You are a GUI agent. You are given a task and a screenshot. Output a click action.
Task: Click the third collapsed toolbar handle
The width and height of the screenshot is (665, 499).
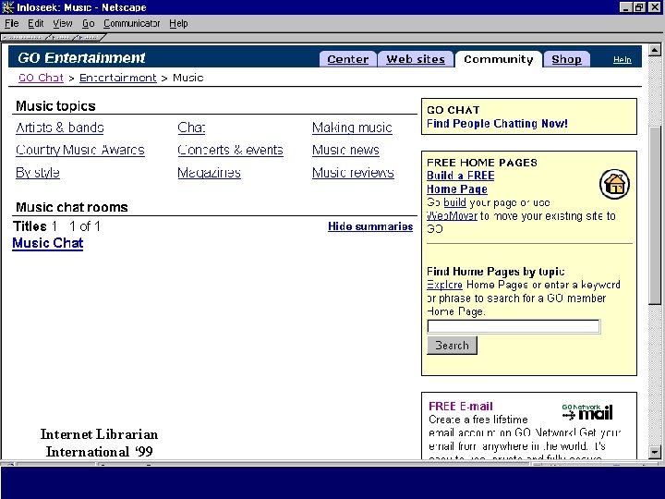point(90,38)
